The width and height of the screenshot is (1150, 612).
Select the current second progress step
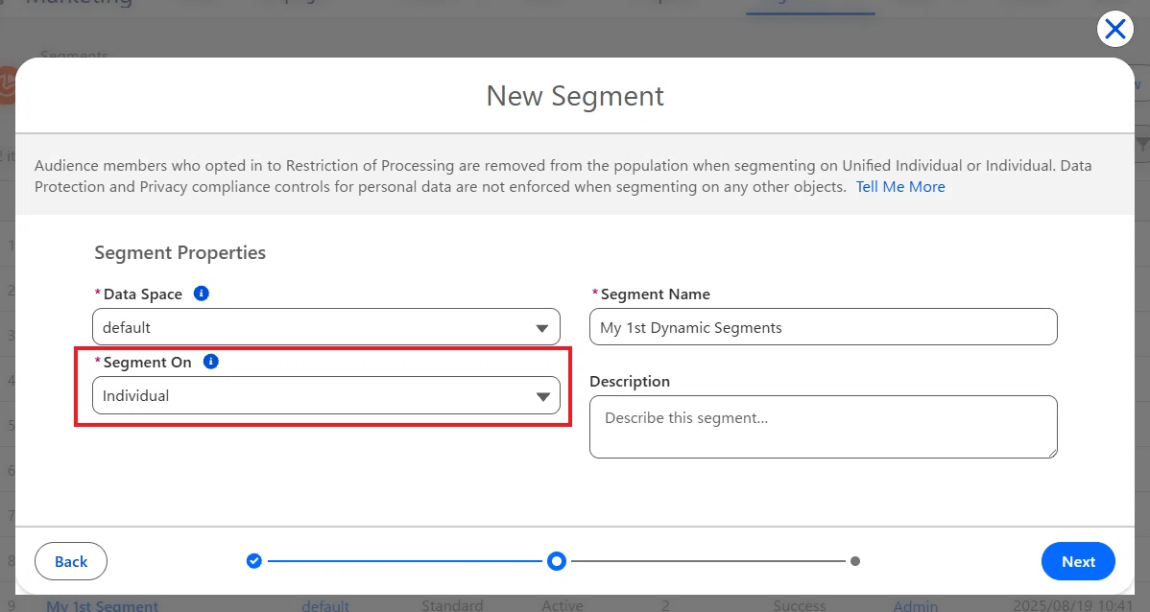point(557,561)
